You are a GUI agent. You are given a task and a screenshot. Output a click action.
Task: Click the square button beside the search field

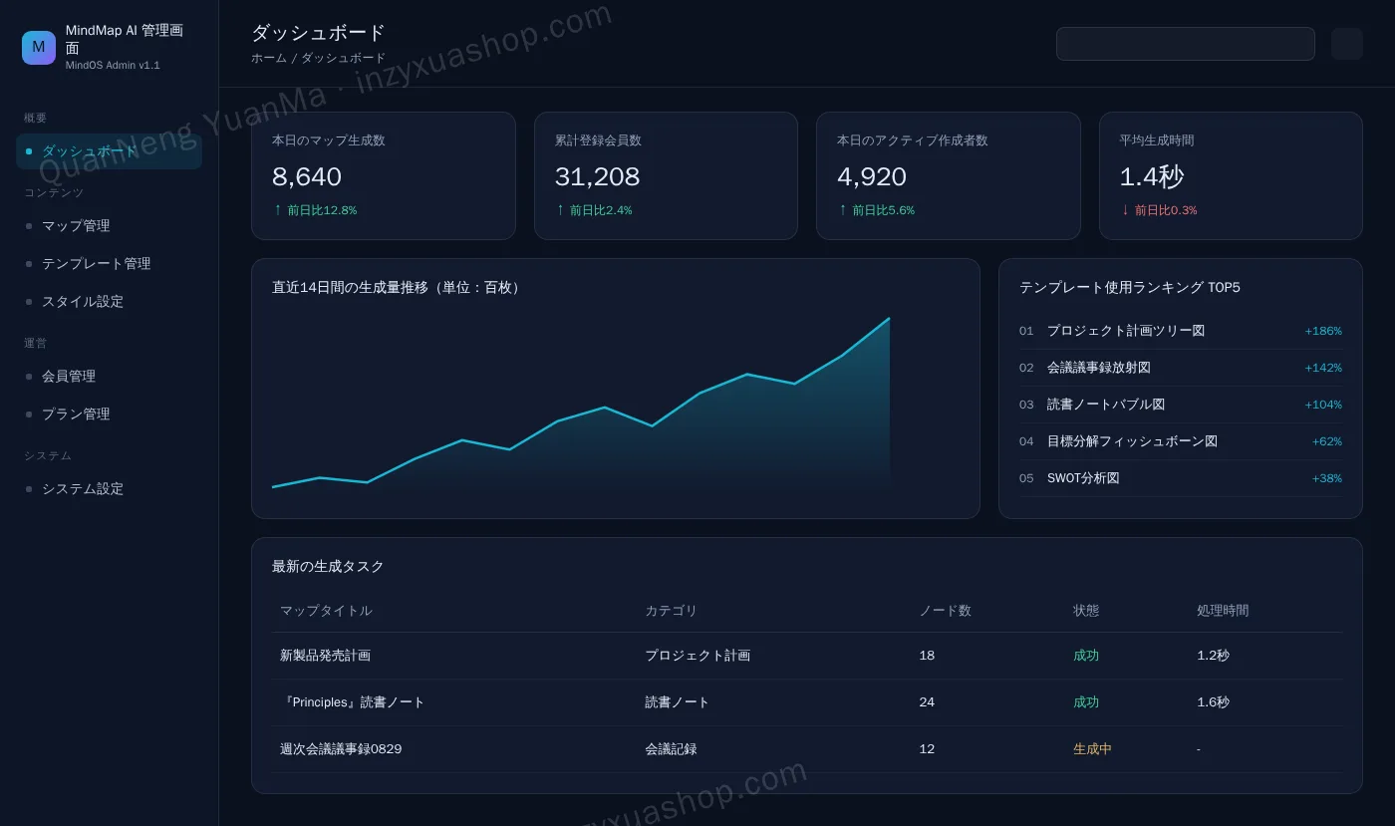(x=1346, y=44)
